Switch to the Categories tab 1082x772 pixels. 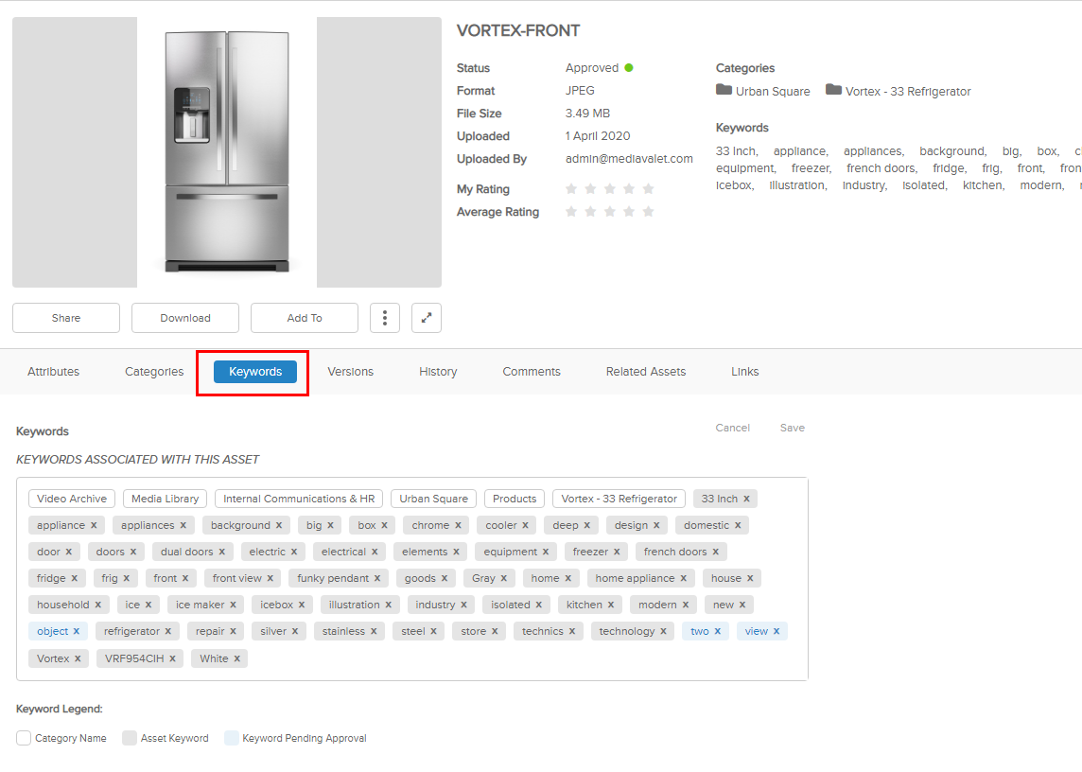[154, 372]
